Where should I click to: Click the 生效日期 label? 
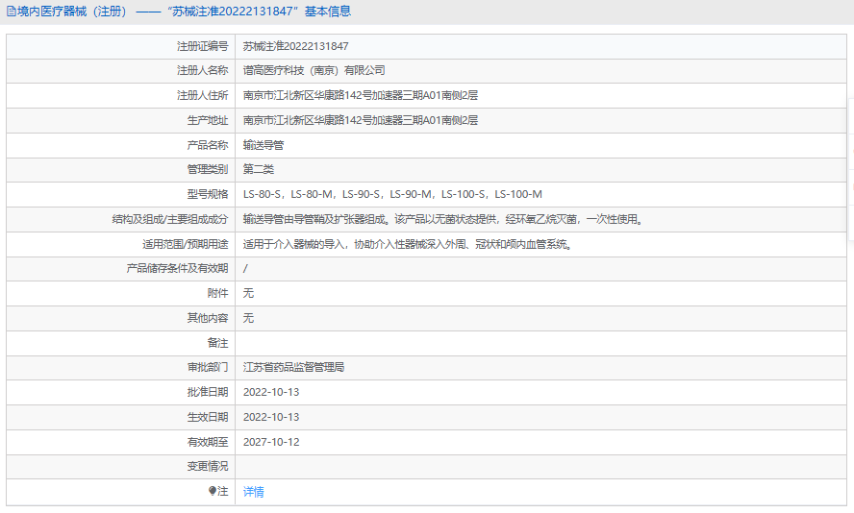[x=208, y=417]
